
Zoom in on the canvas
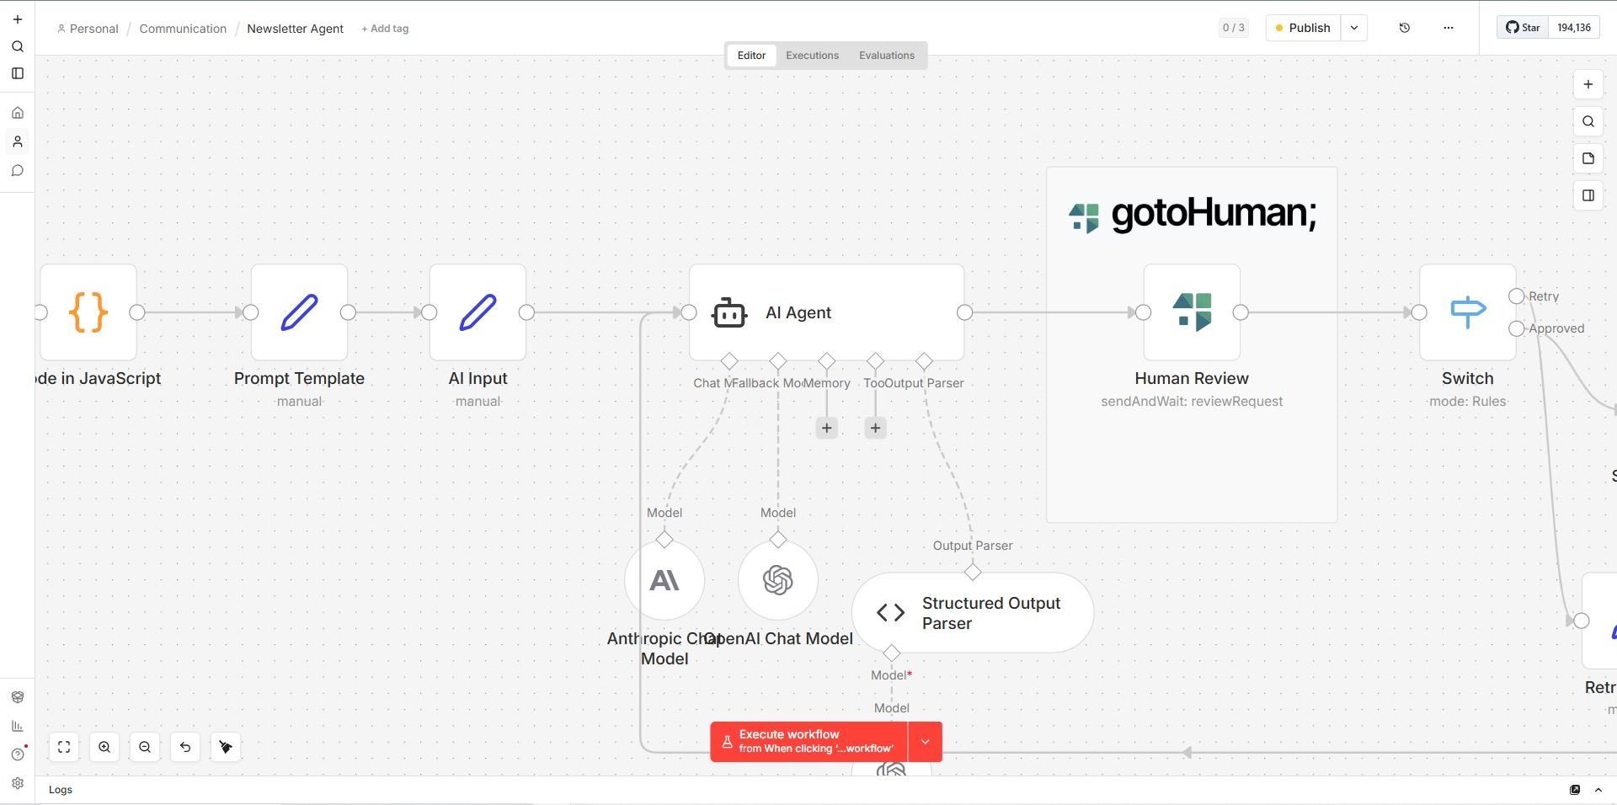pyautogui.click(x=104, y=747)
